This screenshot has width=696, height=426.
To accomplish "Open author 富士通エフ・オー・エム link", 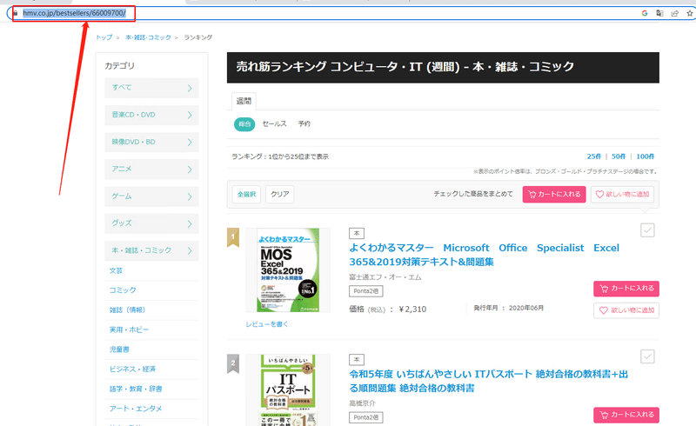I will coord(385,277).
